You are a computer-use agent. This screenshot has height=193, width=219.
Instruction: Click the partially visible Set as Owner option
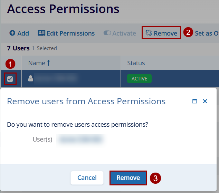point(207,33)
